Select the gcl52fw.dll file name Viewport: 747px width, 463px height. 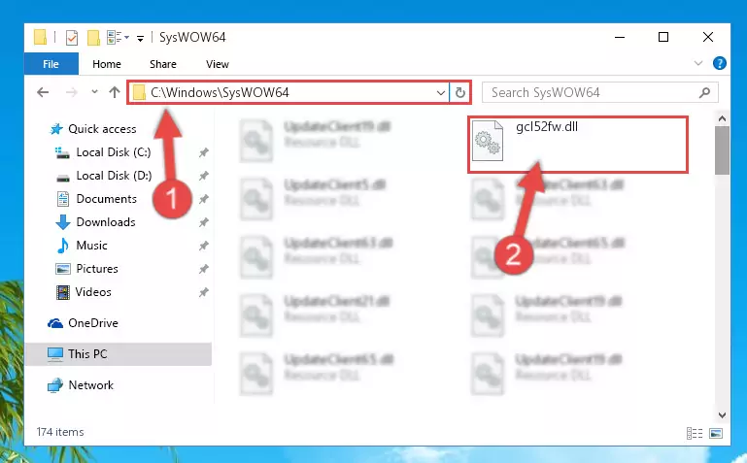tap(547, 127)
